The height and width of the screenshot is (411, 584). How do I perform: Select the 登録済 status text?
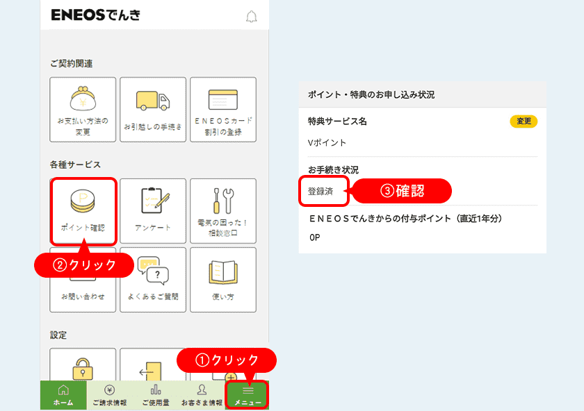click(x=321, y=192)
